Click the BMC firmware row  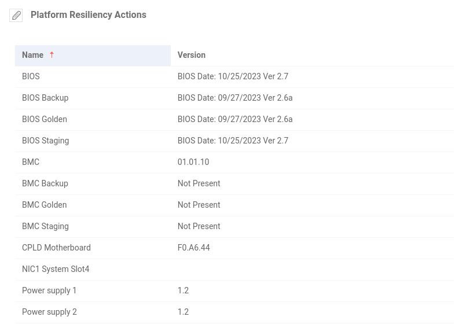pos(31,162)
